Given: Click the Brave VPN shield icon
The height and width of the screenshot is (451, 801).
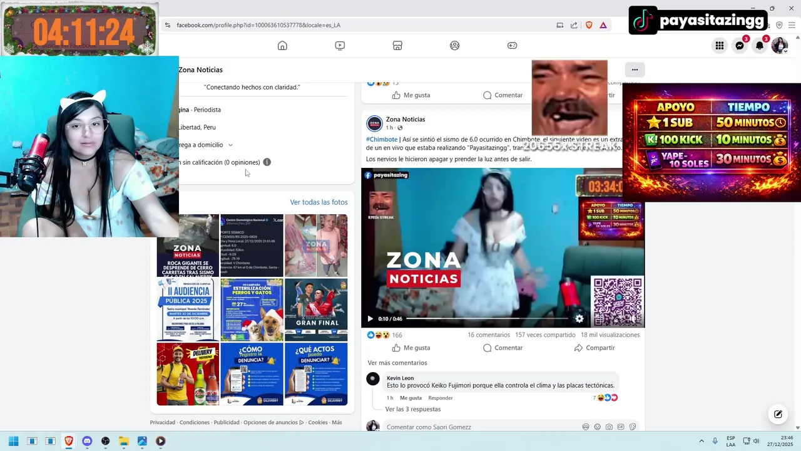Looking at the screenshot, I should coord(779,25).
